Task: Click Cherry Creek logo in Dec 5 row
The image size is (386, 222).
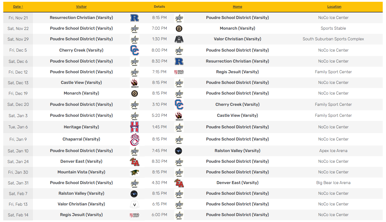Action: [135, 50]
